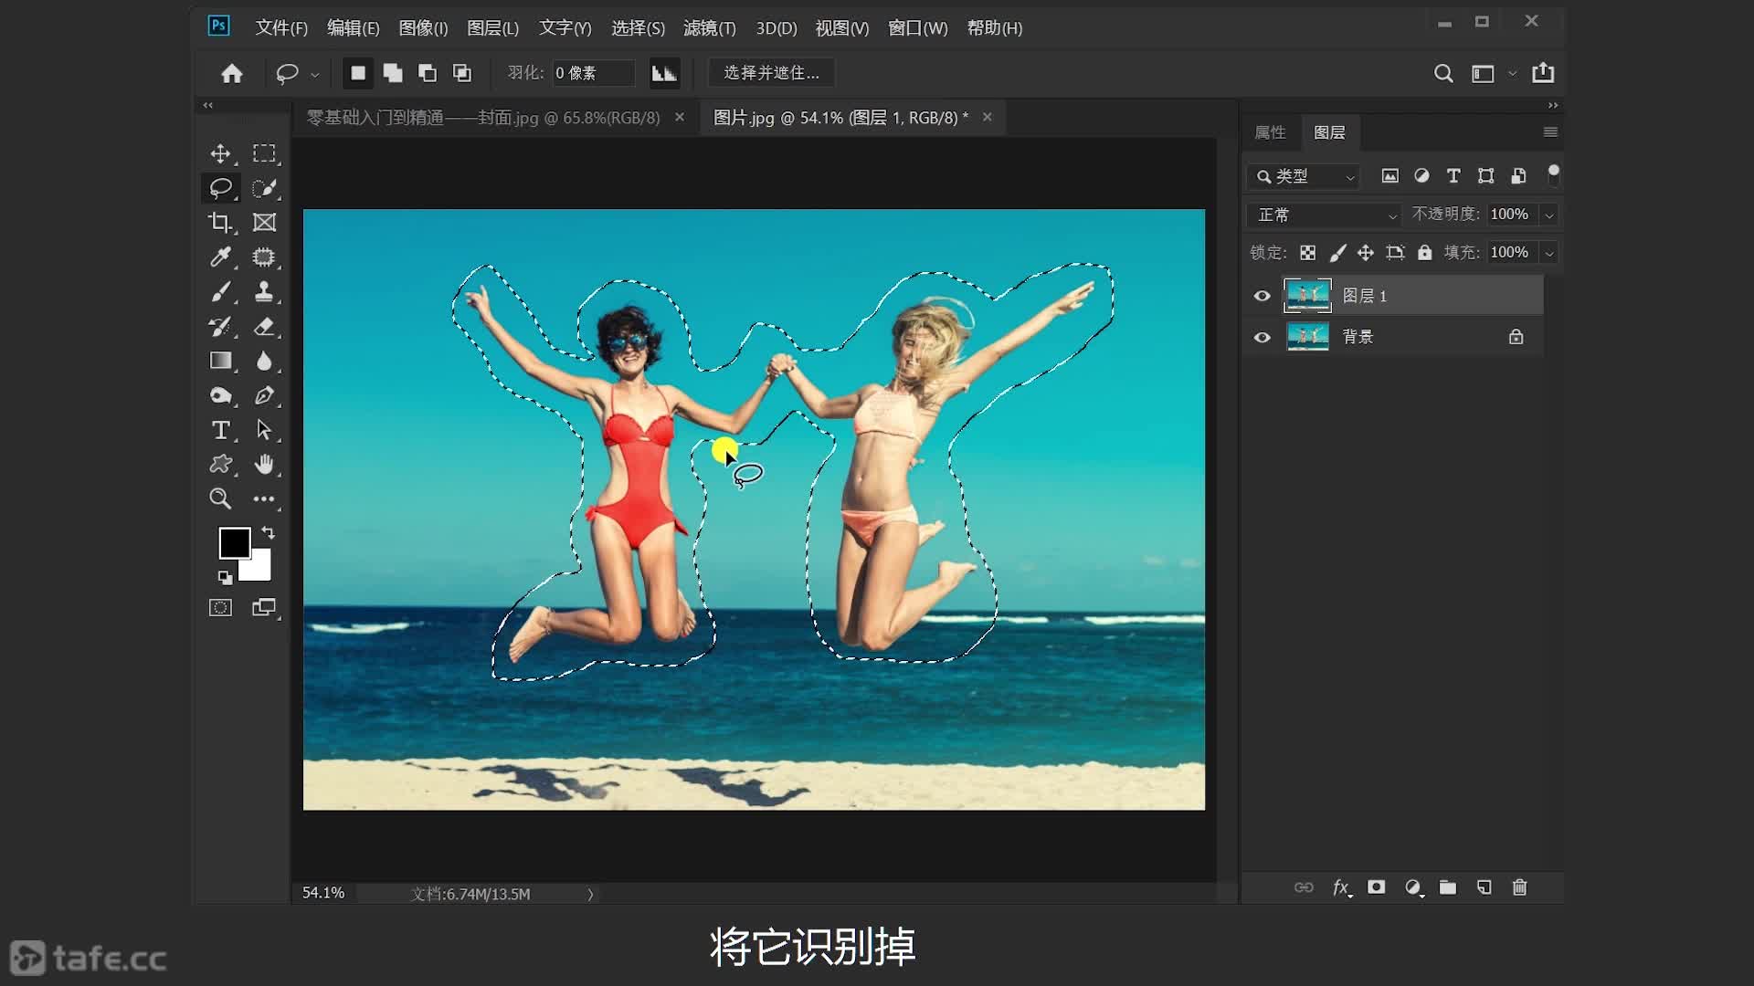Select the Rectangular Marquee tool

[x=264, y=153]
